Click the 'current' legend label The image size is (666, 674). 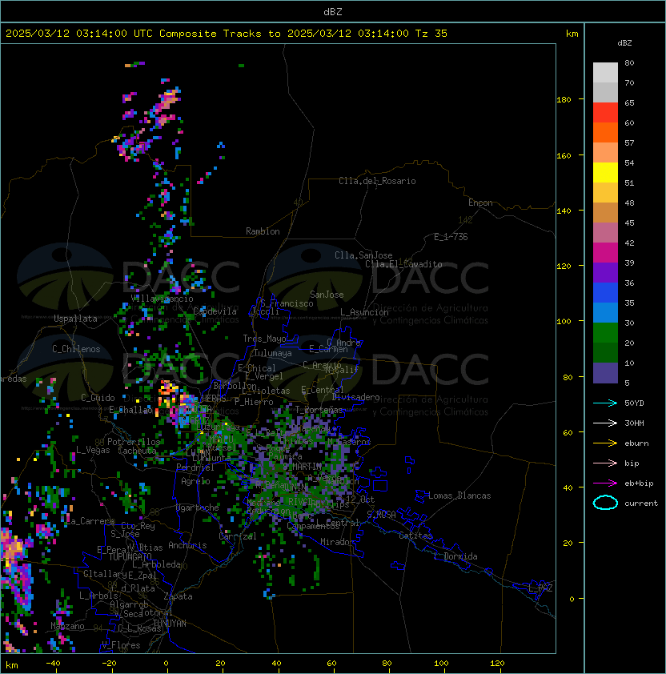pyautogui.click(x=641, y=503)
